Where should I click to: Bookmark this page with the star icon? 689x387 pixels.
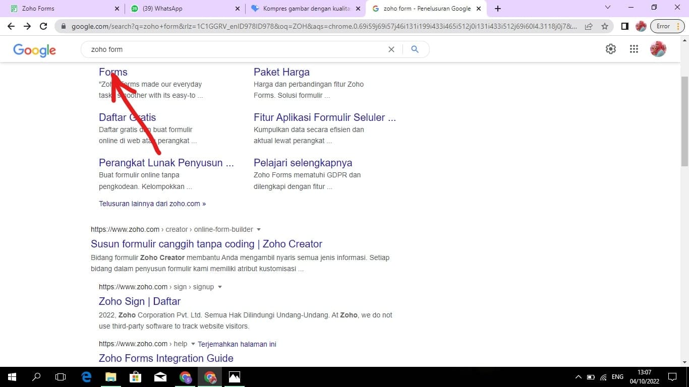click(x=605, y=26)
